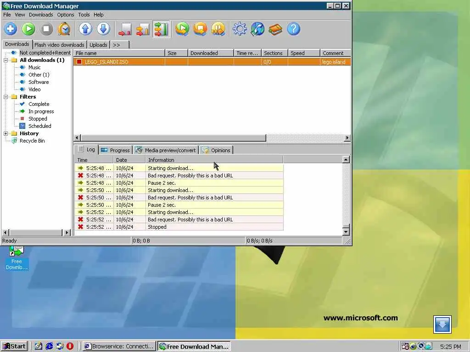470x352 pixels.
Task: Open help via blue question mark icon
Action: [293, 29]
